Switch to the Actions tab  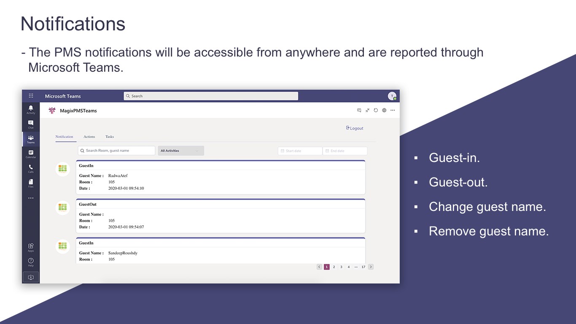click(89, 137)
